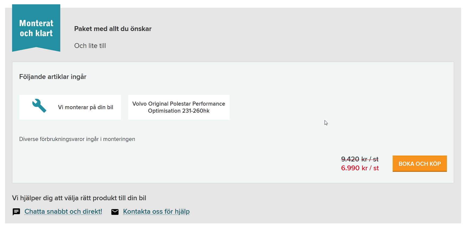Open the Kontakta oss för hjälp link
468x228 pixels.
click(x=156, y=212)
